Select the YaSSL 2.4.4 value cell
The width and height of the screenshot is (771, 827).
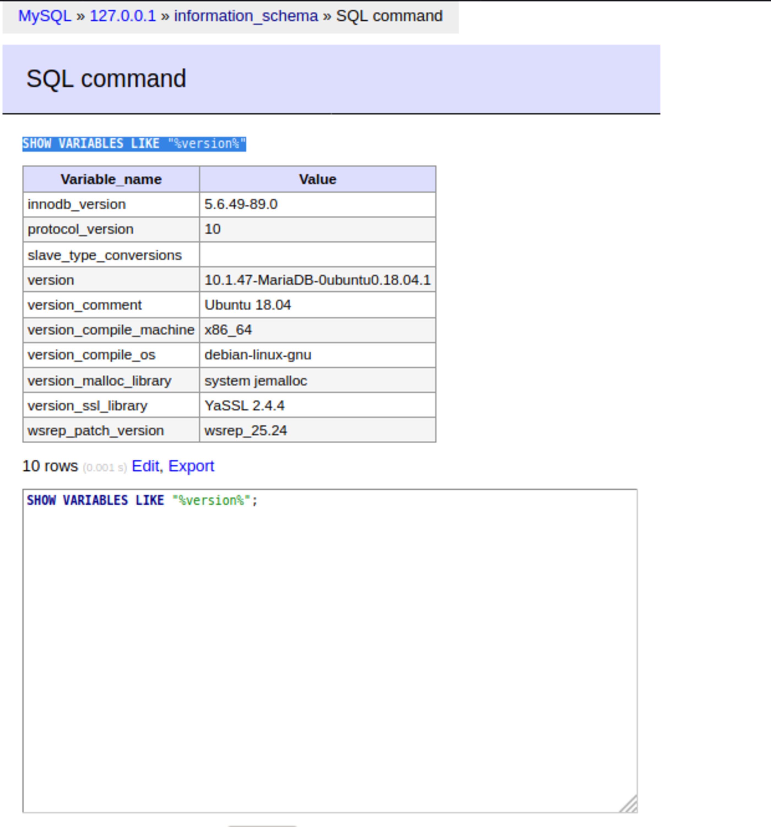(245, 406)
